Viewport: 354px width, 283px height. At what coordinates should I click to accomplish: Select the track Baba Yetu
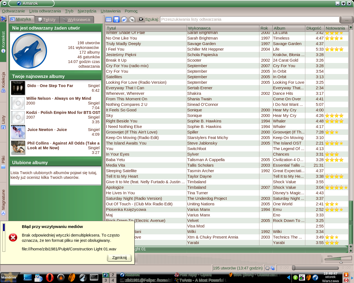[x=227, y=160]
